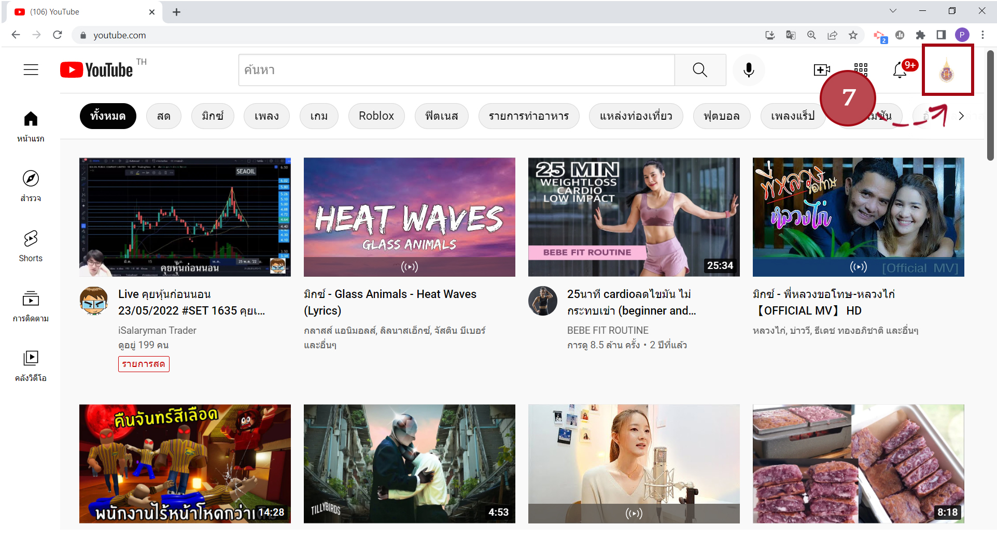Screen dimensions: 997x539
Task: Open the 25นาที cardio video title
Action: pos(631,302)
